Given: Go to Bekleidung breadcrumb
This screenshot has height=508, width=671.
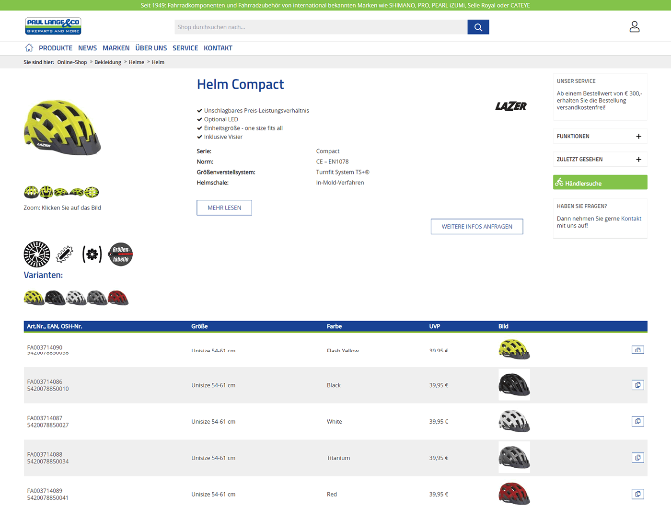Looking at the screenshot, I should (x=108, y=62).
